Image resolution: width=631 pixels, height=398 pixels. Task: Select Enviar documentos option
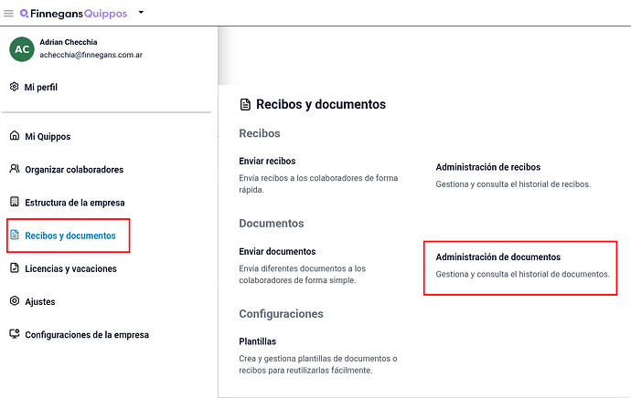coord(277,251)
